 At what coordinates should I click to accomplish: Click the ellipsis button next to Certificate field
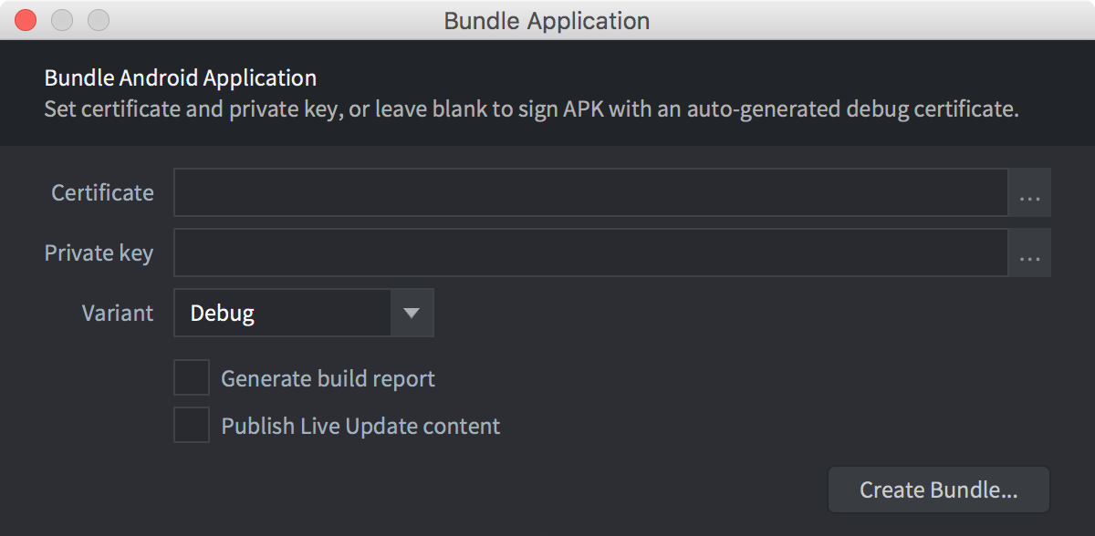[1029, 192]
